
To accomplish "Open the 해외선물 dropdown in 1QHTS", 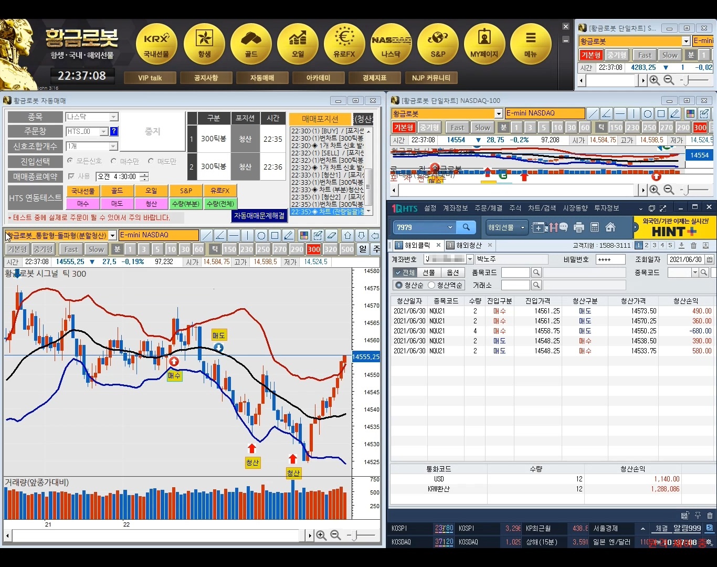I will click(x=507, y=227).
